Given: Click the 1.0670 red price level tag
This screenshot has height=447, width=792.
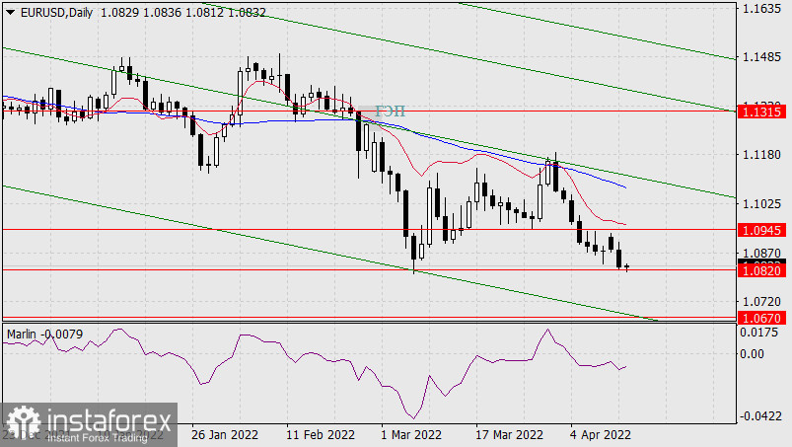Looking at the screenshot, I should click(762, 319).
